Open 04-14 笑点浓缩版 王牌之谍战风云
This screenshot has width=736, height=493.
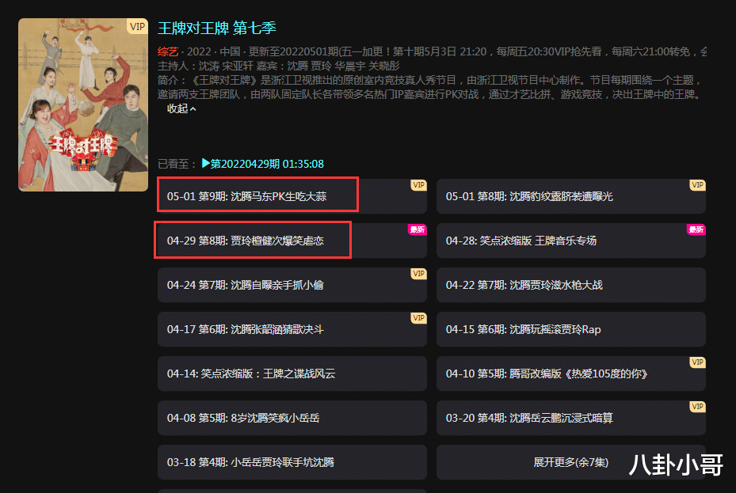[x=292, y=374]
